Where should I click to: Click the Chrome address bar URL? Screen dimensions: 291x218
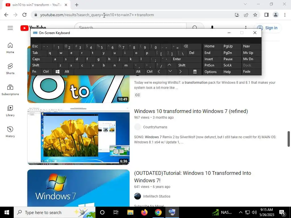coord(97,15)
